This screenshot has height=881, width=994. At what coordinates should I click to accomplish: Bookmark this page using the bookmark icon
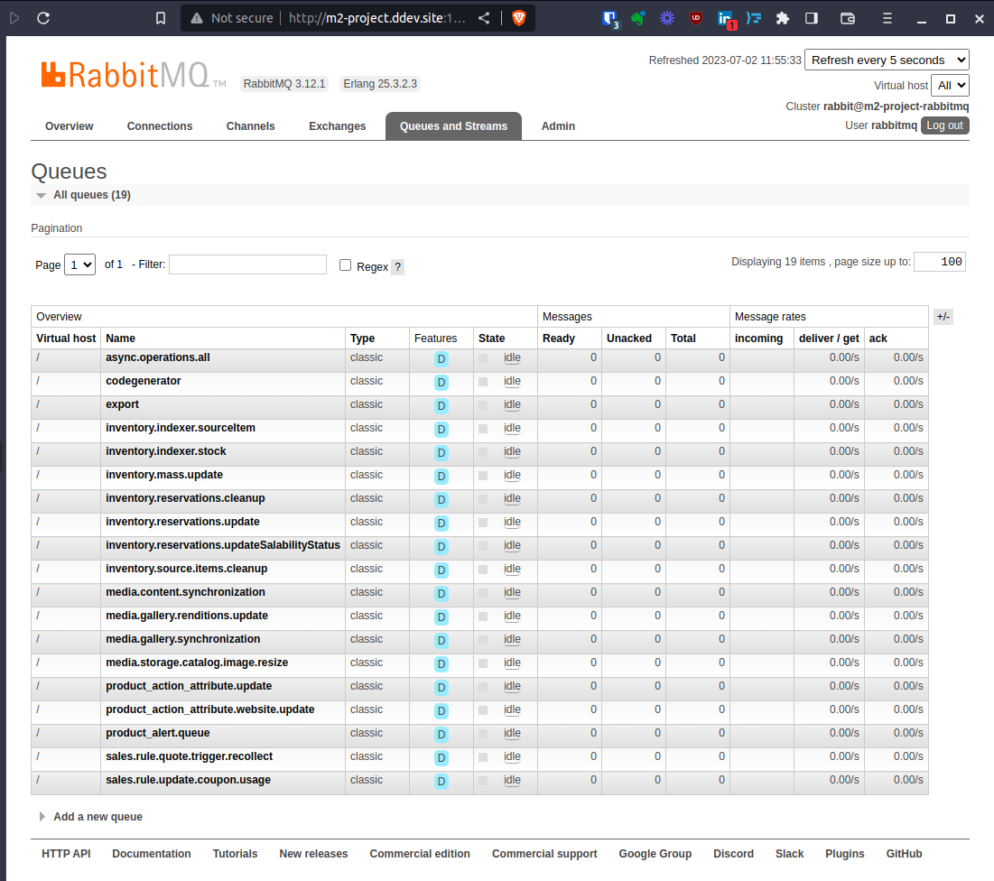tap(161, 18)
